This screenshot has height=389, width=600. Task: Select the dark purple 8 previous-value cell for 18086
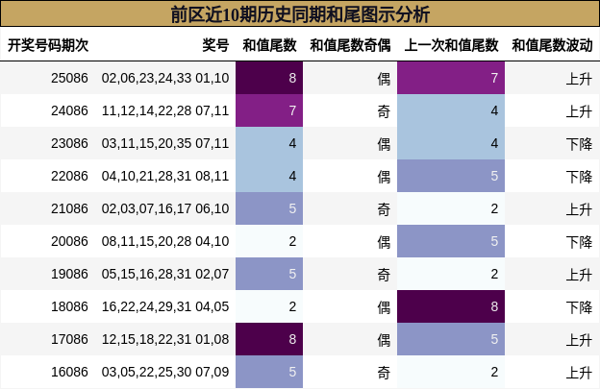[451, 306]
